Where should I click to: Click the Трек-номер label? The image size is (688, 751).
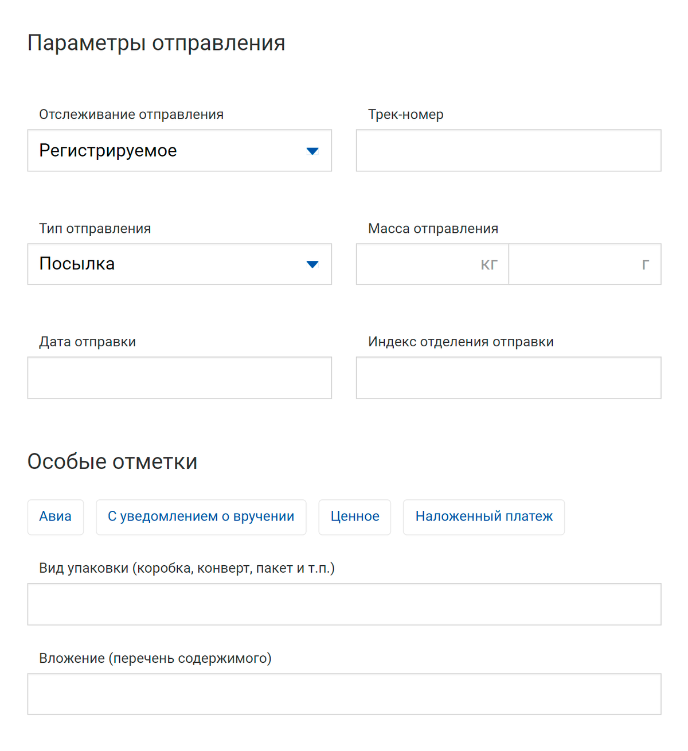(x=405, y=115)
